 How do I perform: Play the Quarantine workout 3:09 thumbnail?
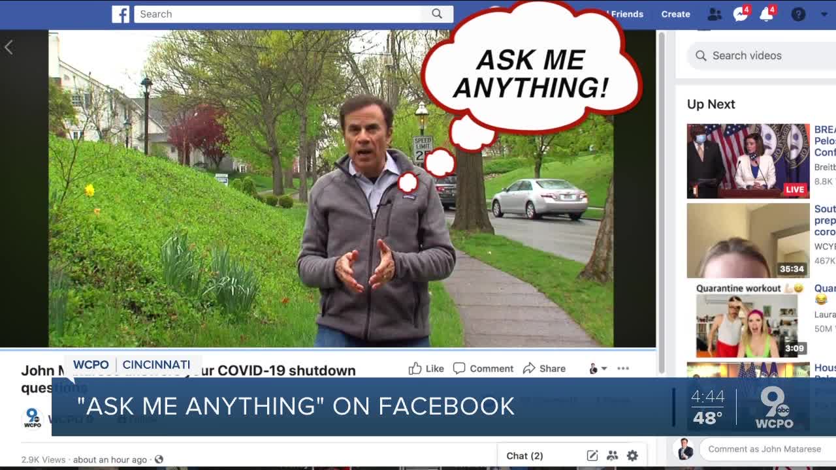(748, 320)
